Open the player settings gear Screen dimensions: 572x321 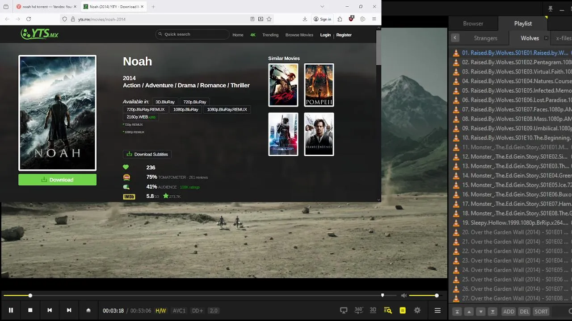click(417, 310)
